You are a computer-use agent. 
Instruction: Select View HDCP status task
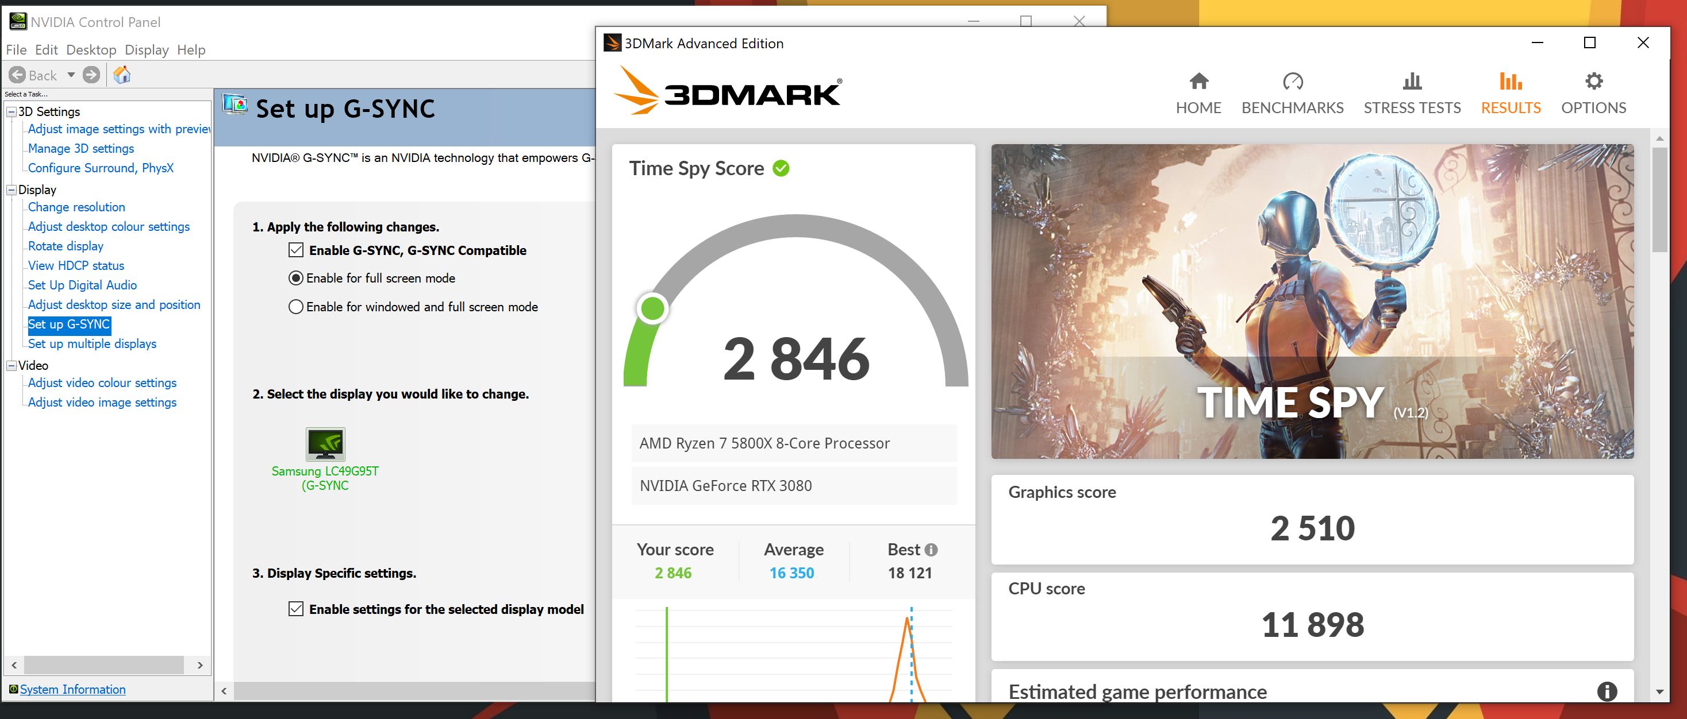coord(76,266)
